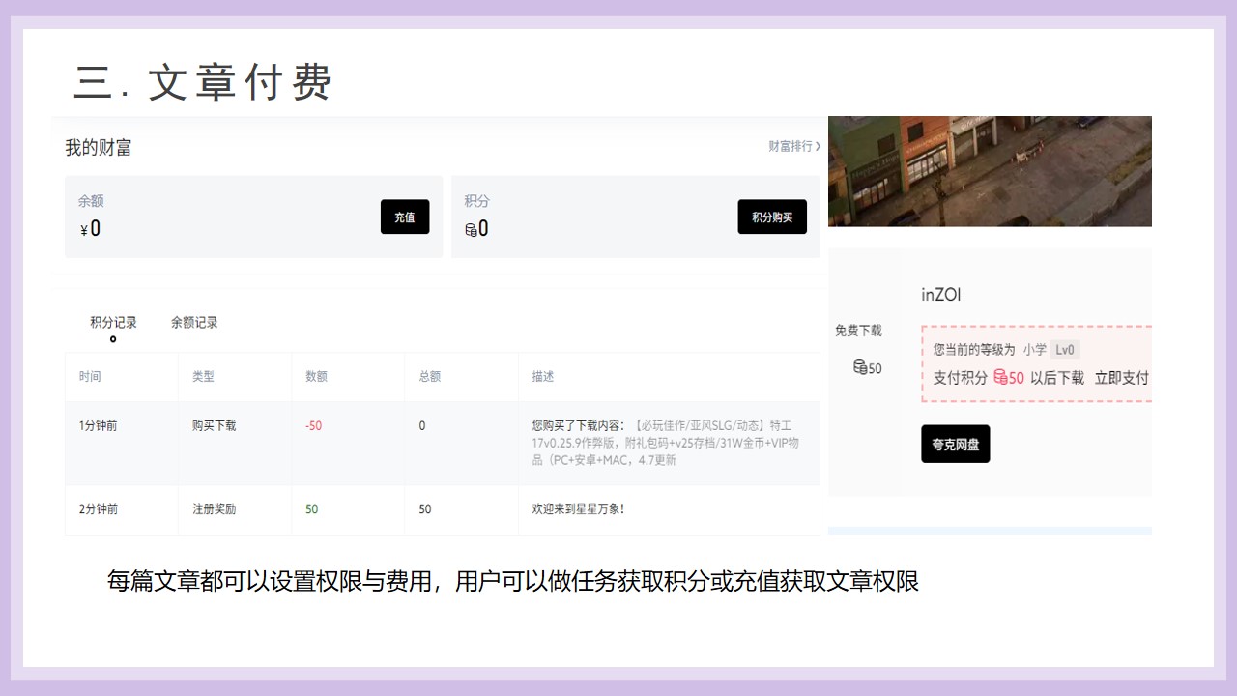Click the -50 amount value
This screenshot has width=1237, height=696.
[313, 425]
